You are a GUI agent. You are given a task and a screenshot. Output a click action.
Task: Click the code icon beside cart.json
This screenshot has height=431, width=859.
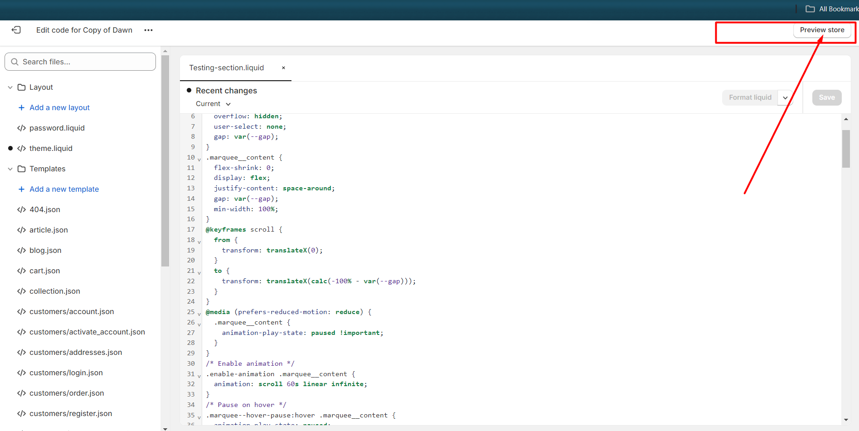tap(21, 271)
